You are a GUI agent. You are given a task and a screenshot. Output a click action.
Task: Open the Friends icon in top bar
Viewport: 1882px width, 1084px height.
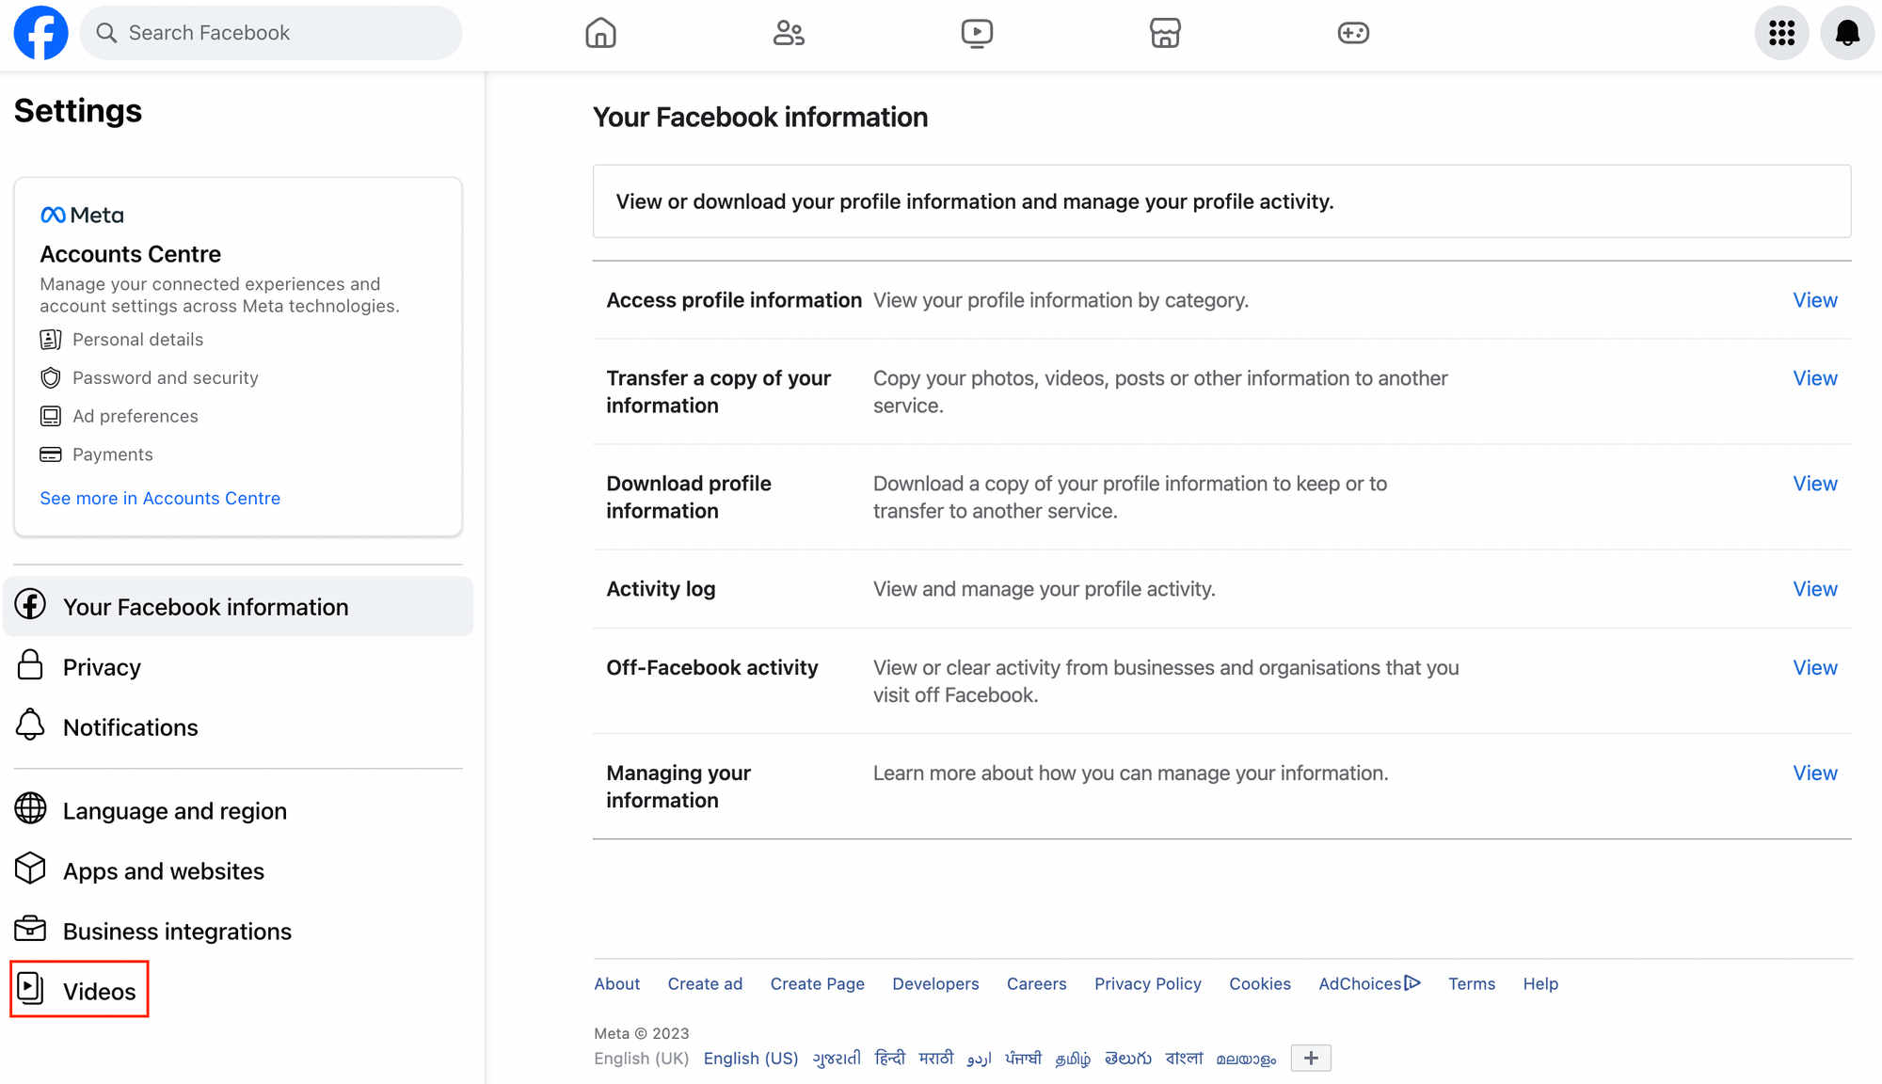pyautogui.click(x=789, y=33)
